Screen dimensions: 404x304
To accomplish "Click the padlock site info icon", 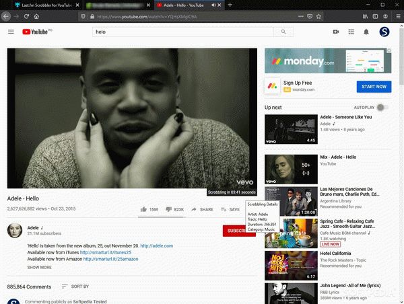I will (92, 16).
